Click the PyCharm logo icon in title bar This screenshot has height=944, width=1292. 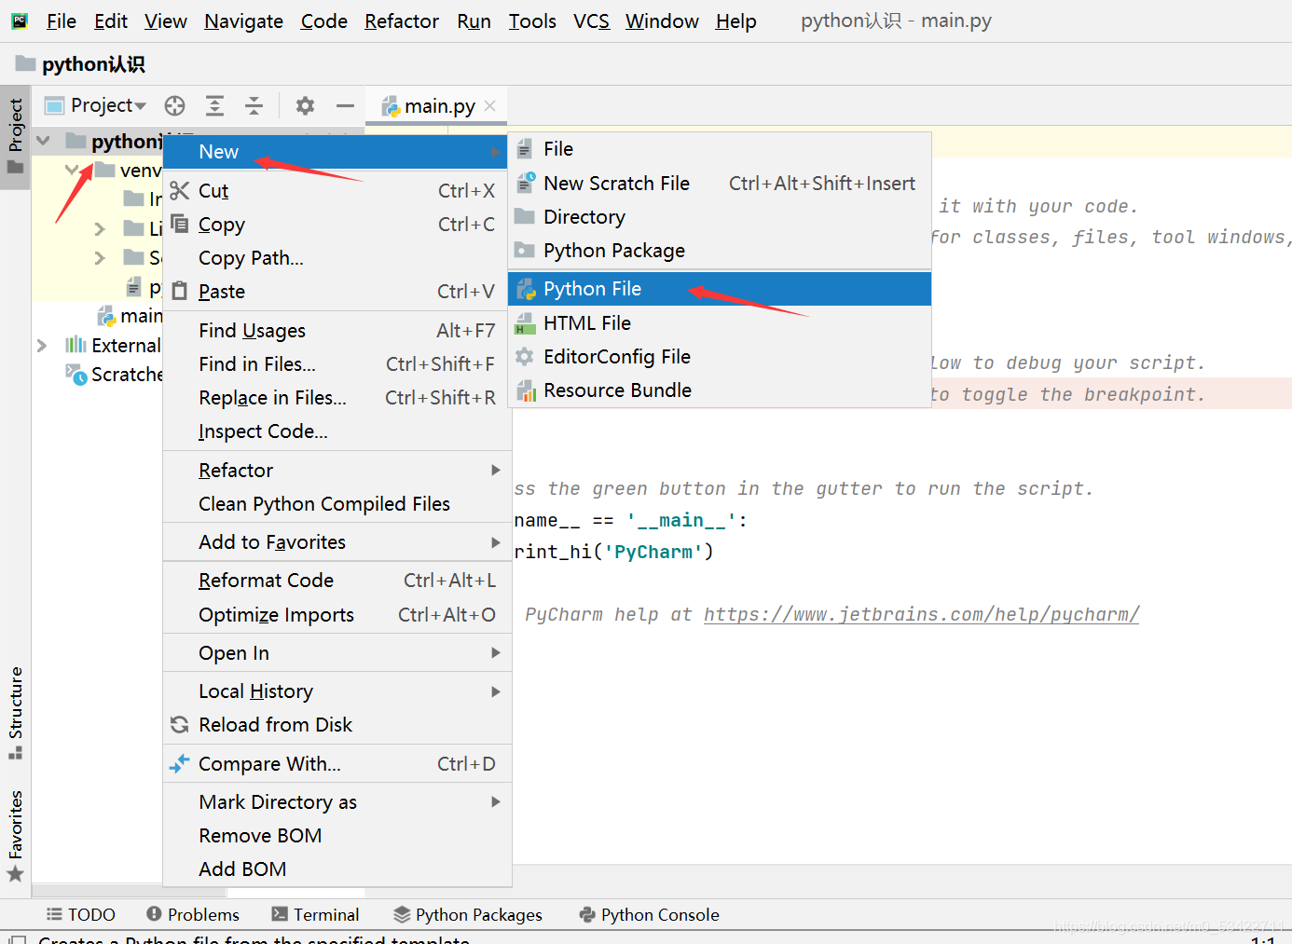click(19, 21)
